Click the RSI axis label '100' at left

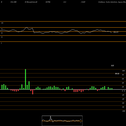tap(2, 23)
